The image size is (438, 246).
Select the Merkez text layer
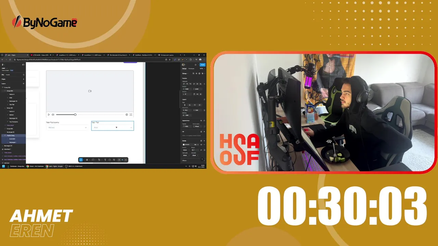(x=11, y=115)
